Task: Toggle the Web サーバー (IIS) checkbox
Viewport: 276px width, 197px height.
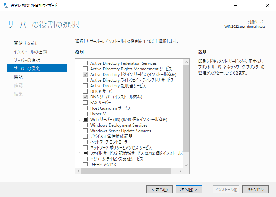Action: pos(85,120)
